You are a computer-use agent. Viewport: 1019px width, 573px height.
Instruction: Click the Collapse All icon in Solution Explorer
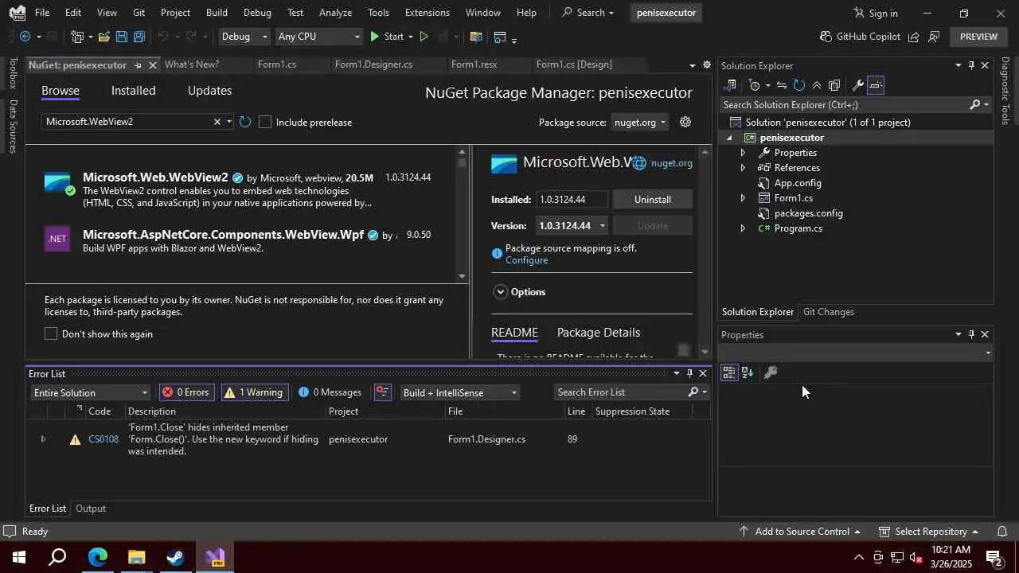pos(817,85)
